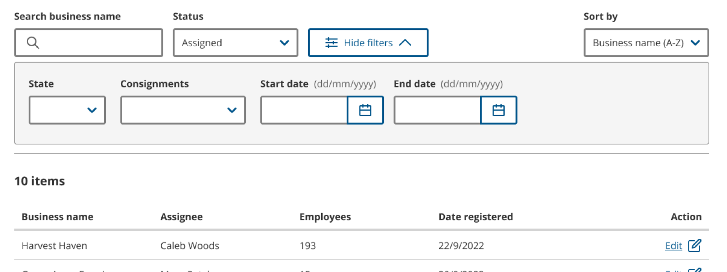Click the upward chevron beside Hide filters
The height and width of the screenshot is (272, 727).
click(405, 43)
